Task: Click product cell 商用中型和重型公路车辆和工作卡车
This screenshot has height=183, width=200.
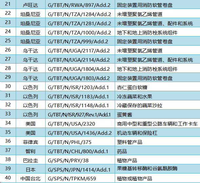Action: click(157, 123)
